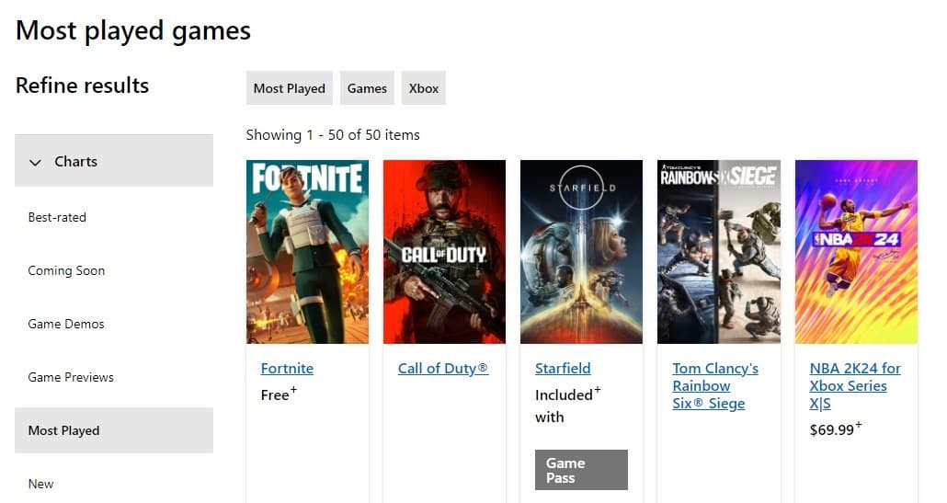This screenshot has height=503, width=947.
Task: Click the Most played games page heading
Action: point(133,30)
